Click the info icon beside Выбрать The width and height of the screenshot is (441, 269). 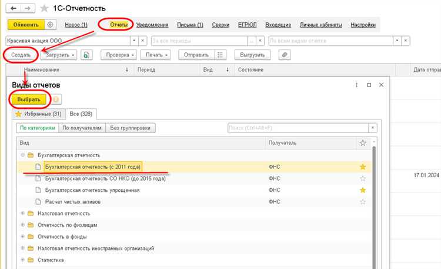[56, 99]
